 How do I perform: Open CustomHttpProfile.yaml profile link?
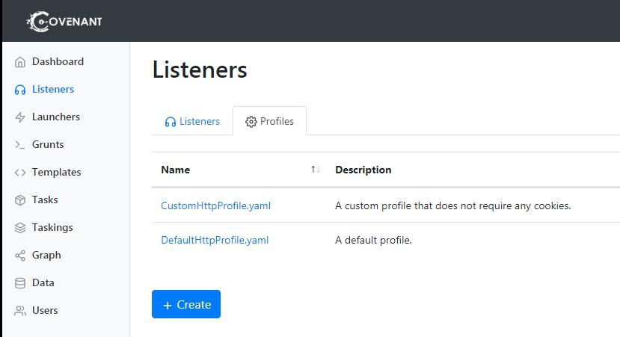(216, 205)
